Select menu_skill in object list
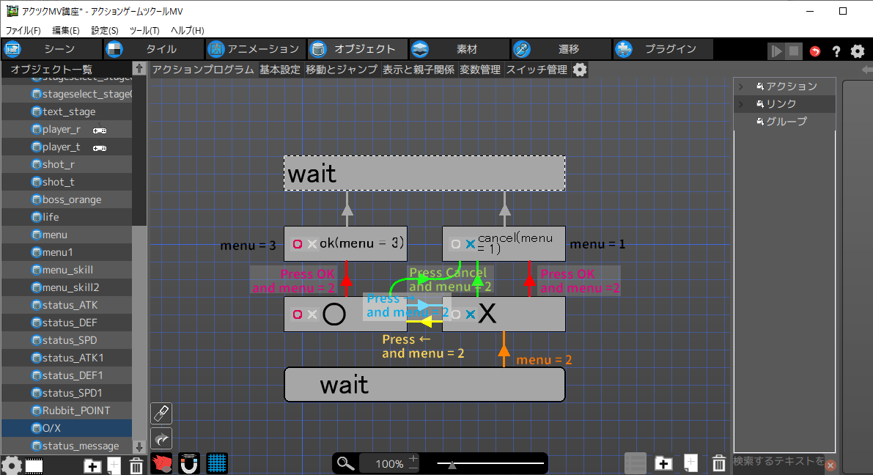 [67, 270]
